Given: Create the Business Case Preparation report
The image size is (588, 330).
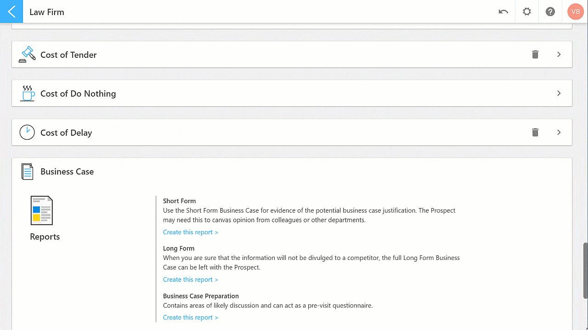Looking at the screenshot, I should point(191,317).
